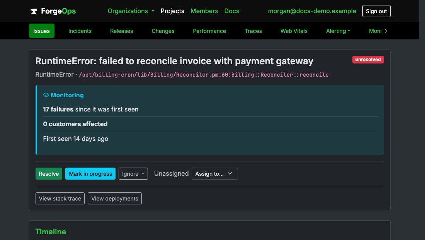Go to the Projects page
The image size is (425, 240).
click(x=172, y=11)
